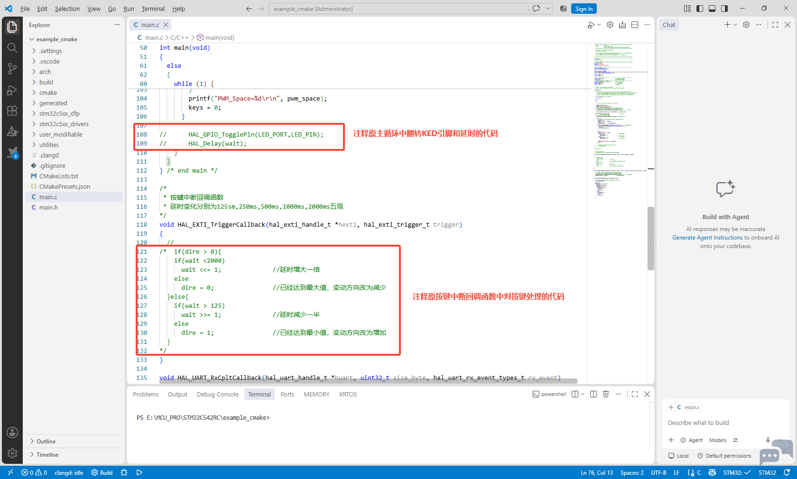Switch to the Problems tab
Viewport: 797px width, 479px height.
point(145,394)
